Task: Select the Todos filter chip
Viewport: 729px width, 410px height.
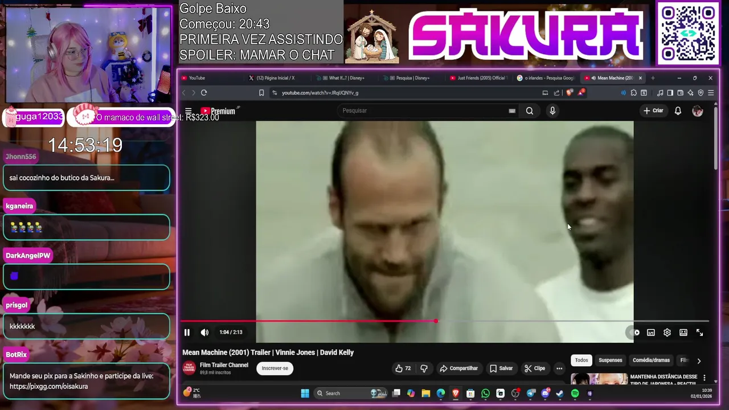Action: coord(581,360)
